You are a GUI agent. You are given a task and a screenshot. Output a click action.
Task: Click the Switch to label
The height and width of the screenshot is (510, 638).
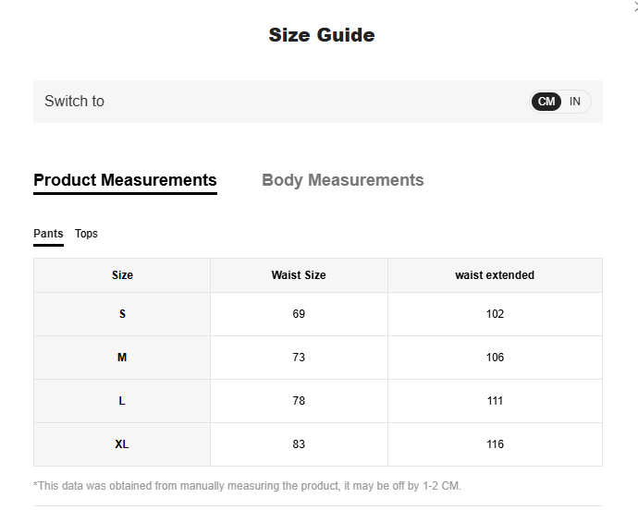click(74, 102)
